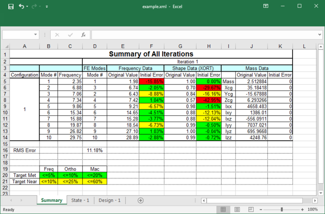Click the zoom out minus button

[261, 210]
